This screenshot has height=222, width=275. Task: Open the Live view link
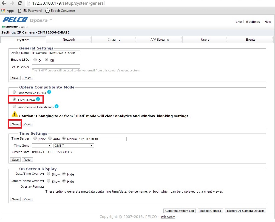239,22
